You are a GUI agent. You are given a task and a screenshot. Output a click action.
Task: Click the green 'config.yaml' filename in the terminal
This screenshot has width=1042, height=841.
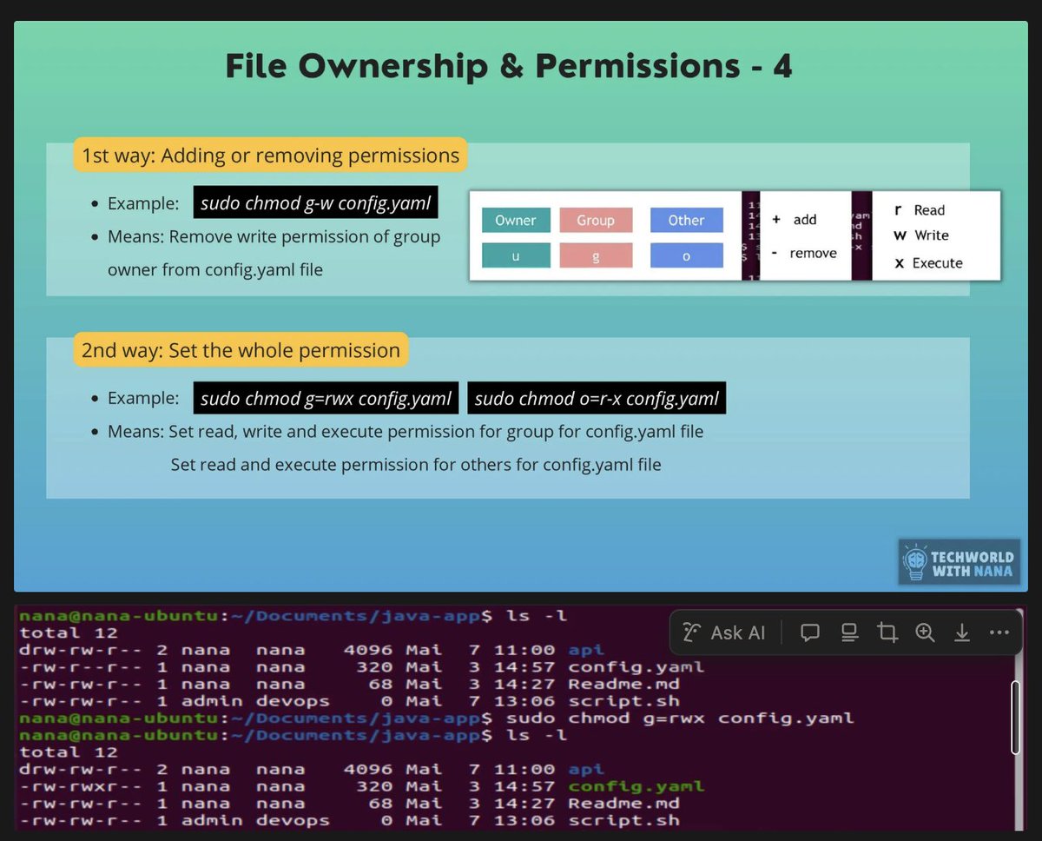tap(636, 786)
